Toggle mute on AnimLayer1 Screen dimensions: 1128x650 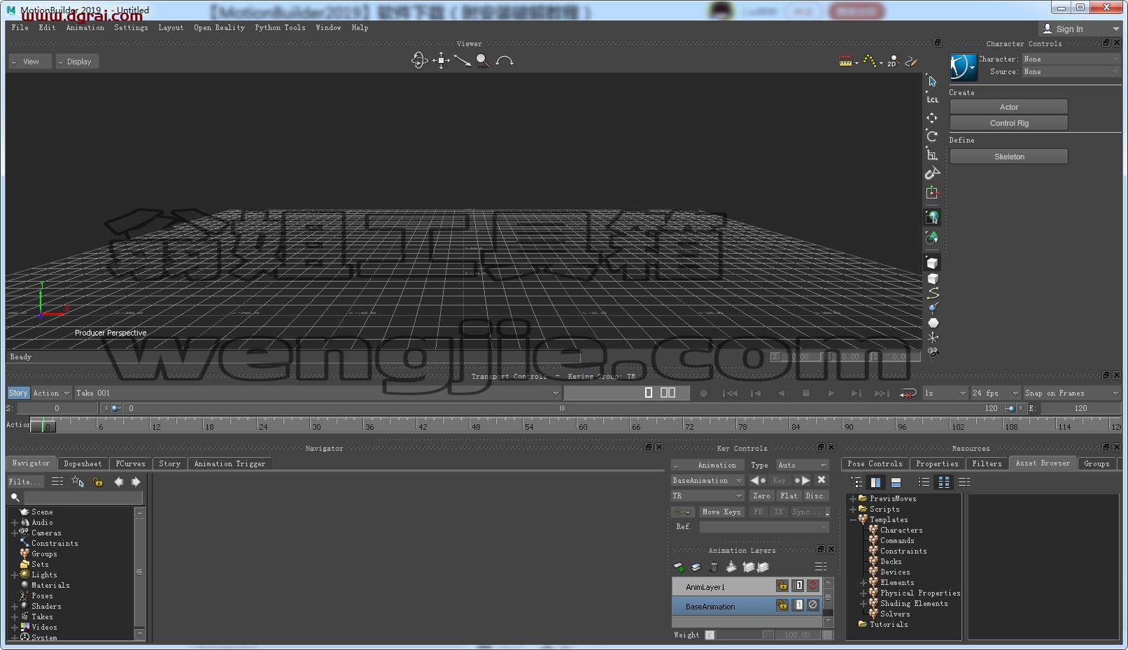coord(813,586)
